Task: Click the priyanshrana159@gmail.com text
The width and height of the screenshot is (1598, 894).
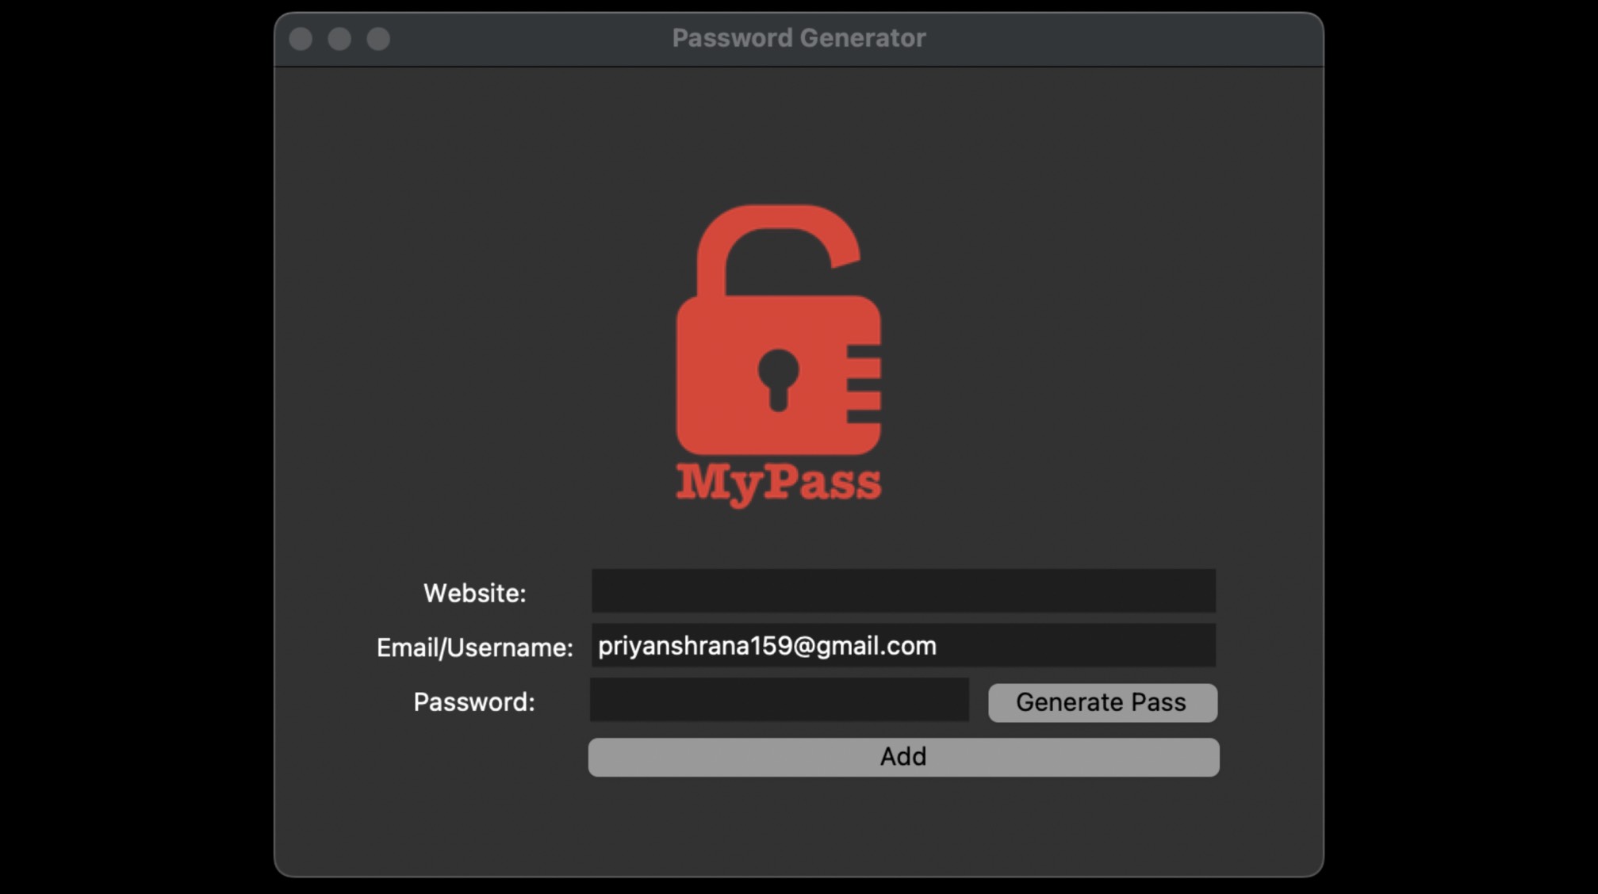Action: [x=767, y=646]
